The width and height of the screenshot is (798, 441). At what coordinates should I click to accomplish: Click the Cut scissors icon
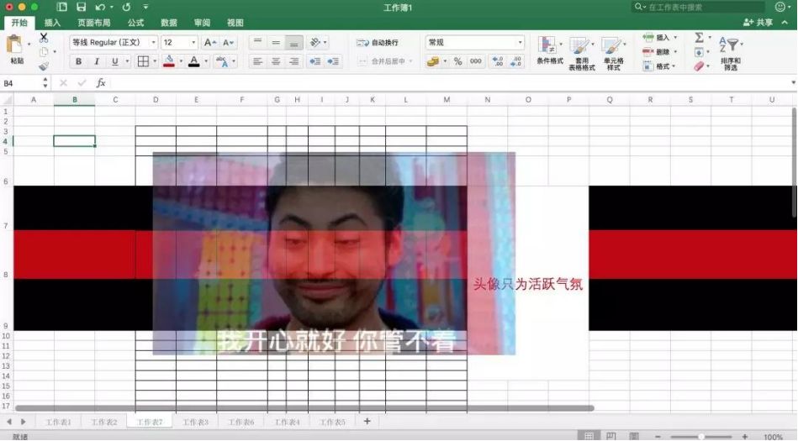pyautogui.click(x=44, y=38)
